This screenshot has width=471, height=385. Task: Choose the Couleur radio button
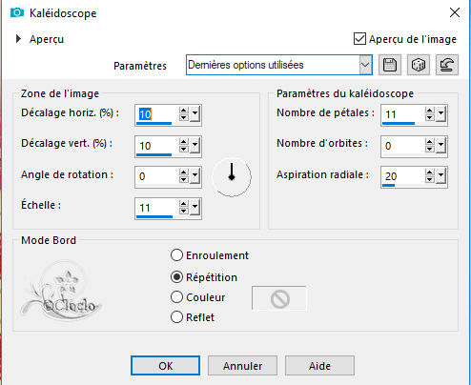coord(176,297)
